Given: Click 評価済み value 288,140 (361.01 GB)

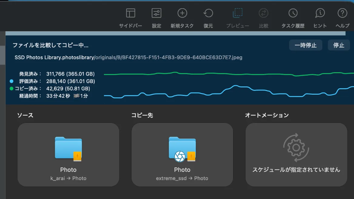Looking at the screenshot, I should coord(71,81).
